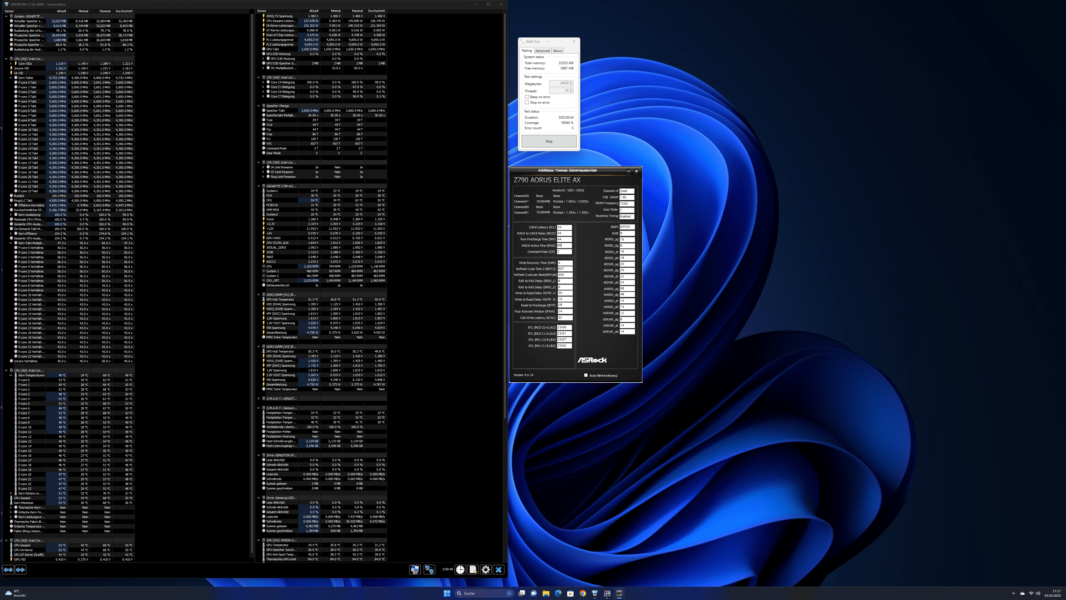Increase Megabytes value spinner up
This screenshot has height=600, width=1066.
[x=571, y=82]
